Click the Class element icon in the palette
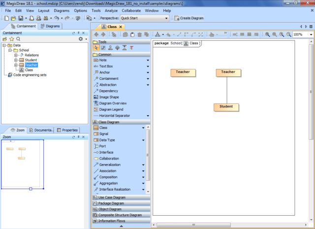 pos(96,128)
